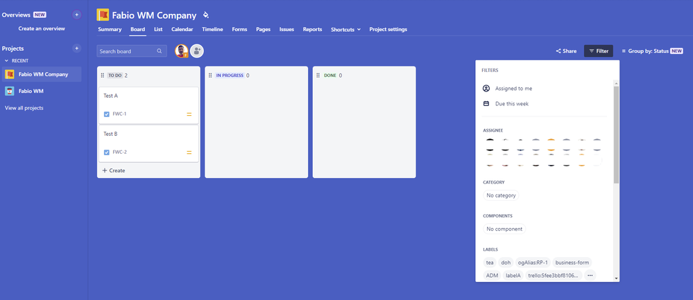Click the Share button

click(x=566, y=51)
